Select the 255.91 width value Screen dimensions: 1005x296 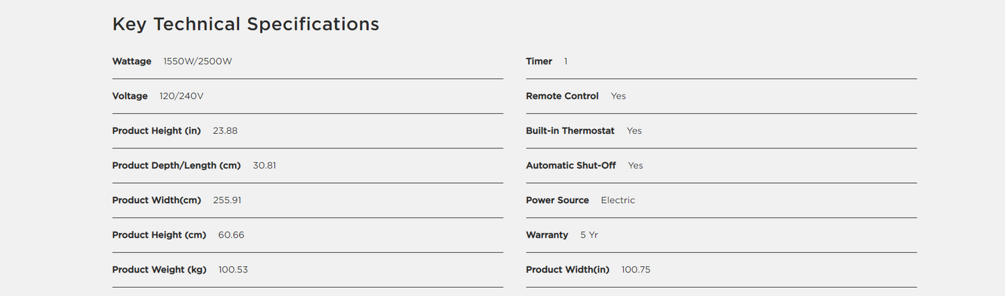tap(227, 200)
